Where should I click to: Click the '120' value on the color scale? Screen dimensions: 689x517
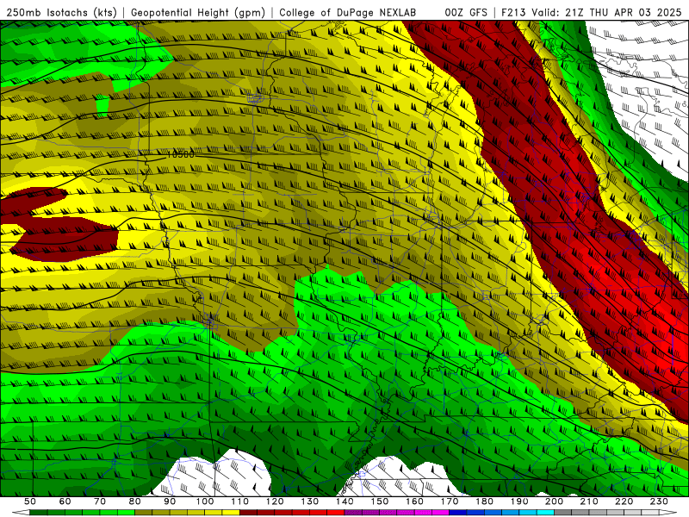[275, 501]
